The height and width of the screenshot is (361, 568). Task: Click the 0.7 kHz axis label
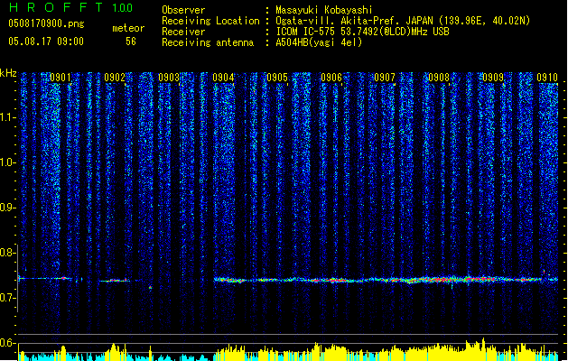click(7, 298)
